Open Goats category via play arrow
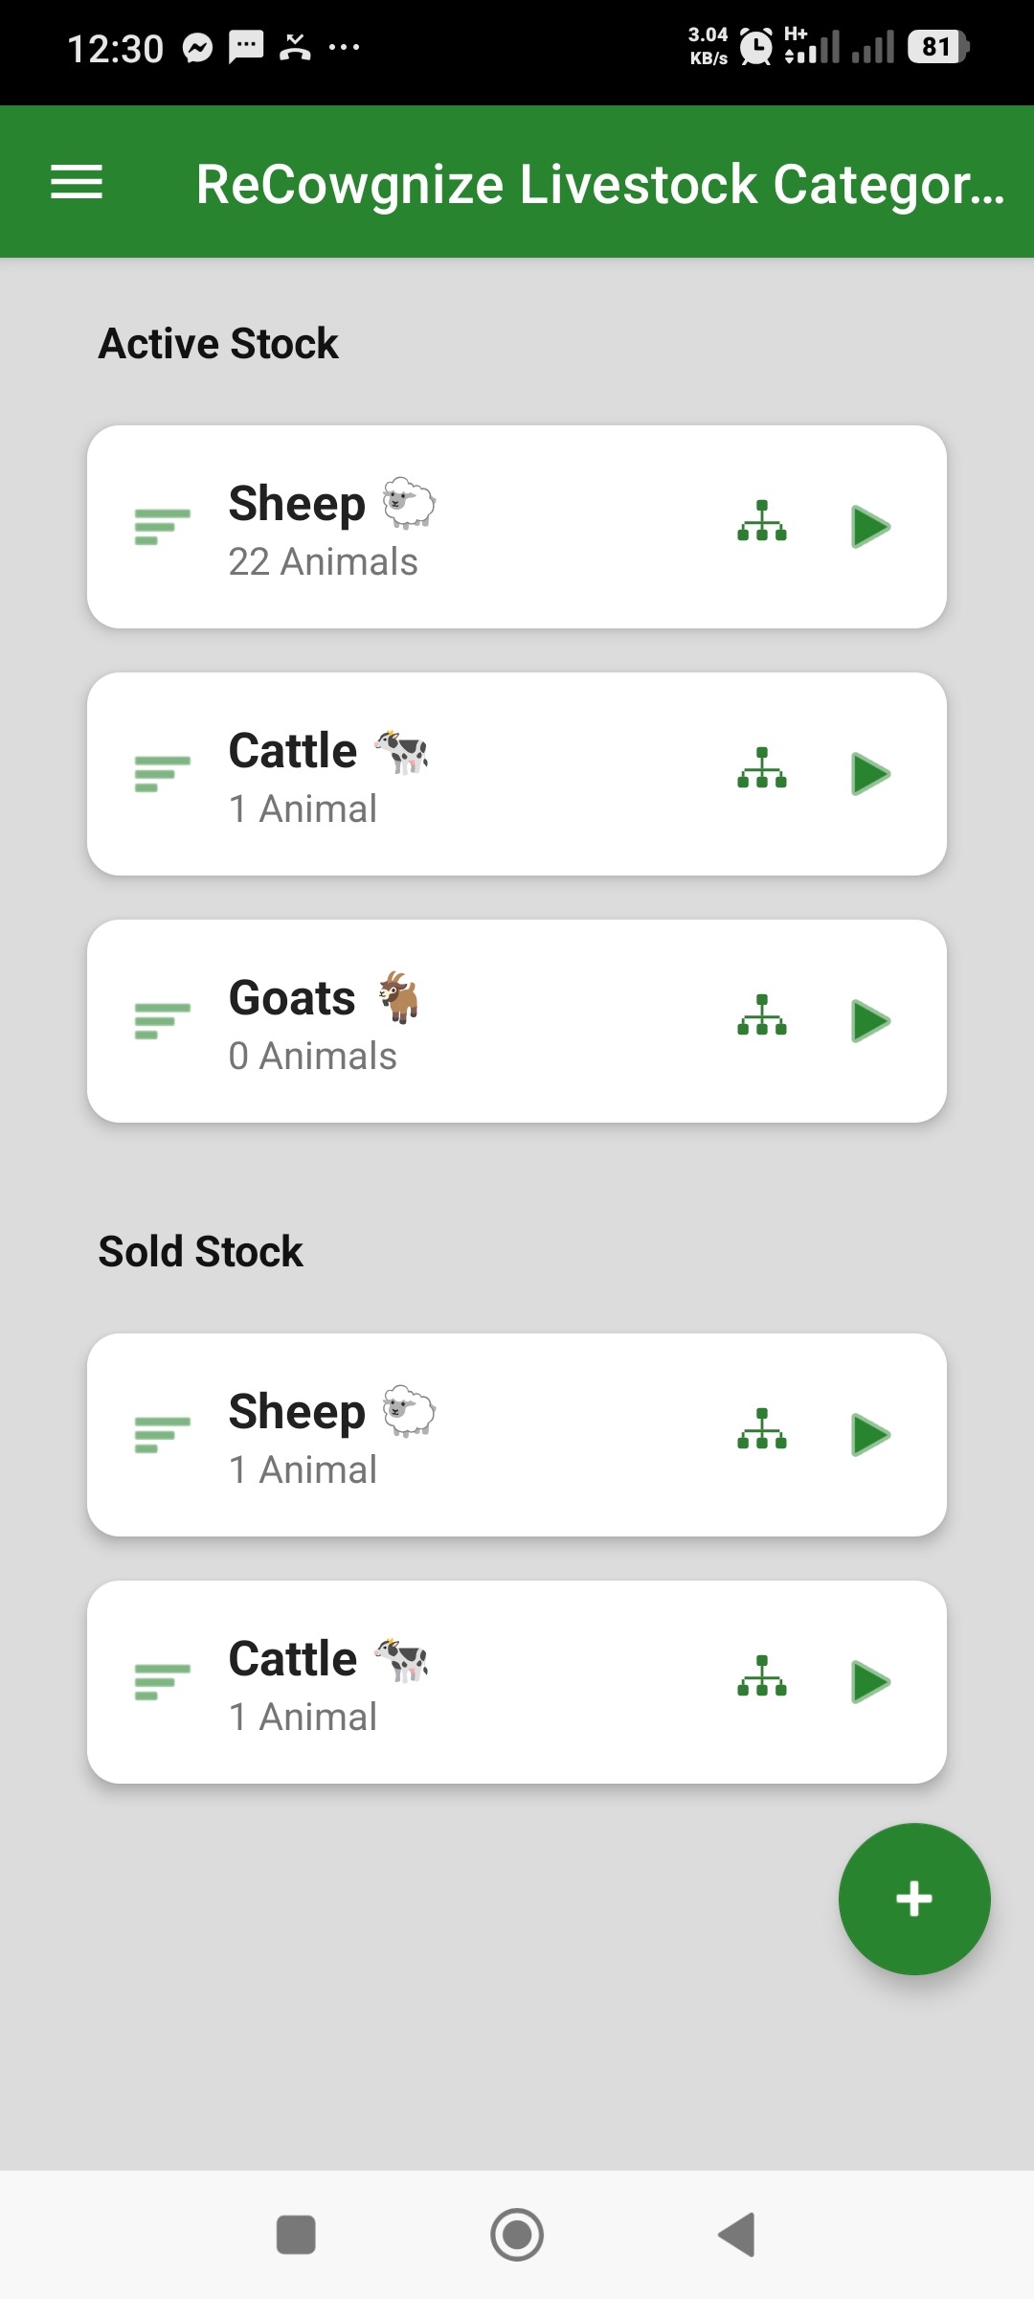 (x=870, y=1021)
